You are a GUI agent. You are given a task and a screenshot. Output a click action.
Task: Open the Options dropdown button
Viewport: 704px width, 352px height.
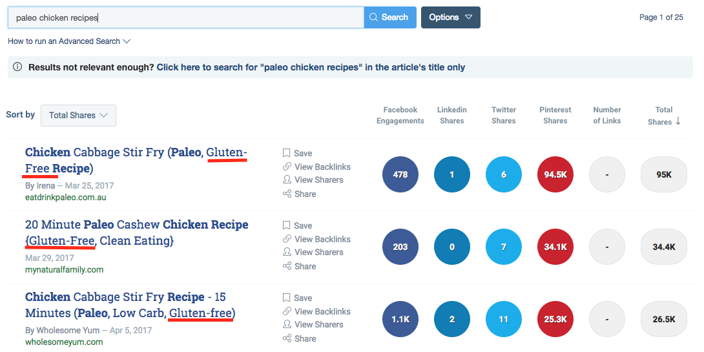pos(450,17)
